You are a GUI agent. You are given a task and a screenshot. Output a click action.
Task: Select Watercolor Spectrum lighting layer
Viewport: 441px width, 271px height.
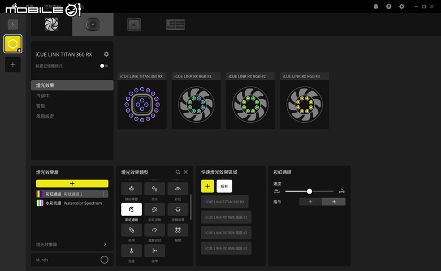(72, 203)
